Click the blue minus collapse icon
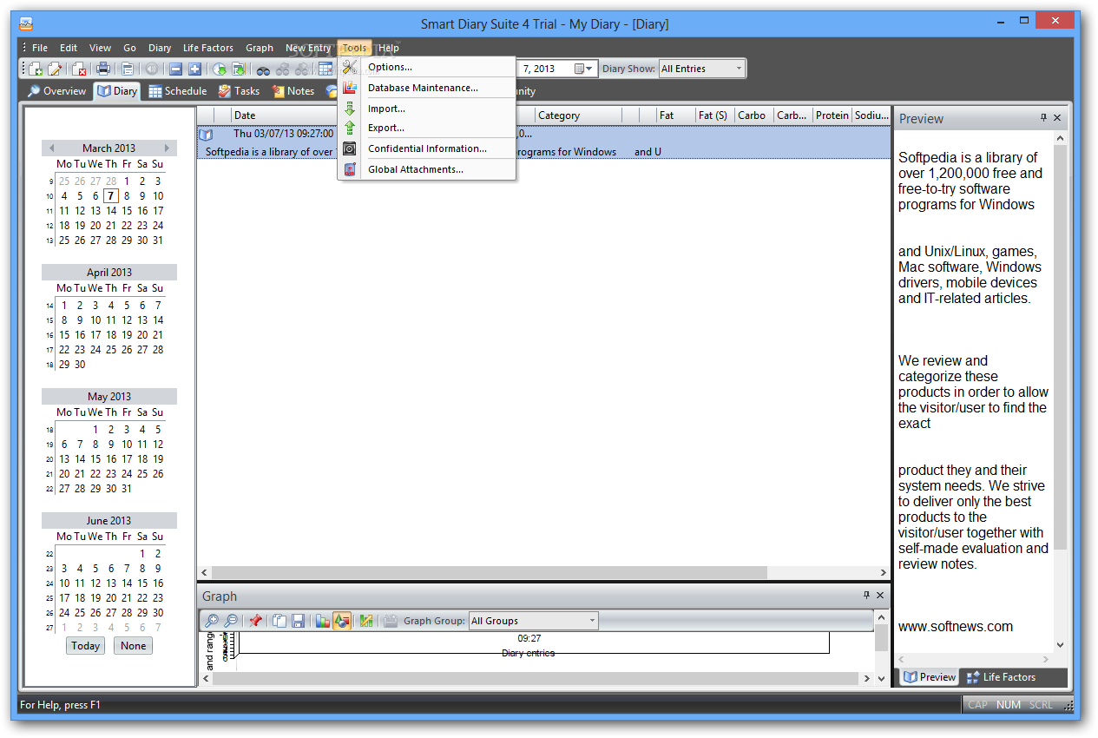The image size is (1098, 738). (x=175, y=69)
